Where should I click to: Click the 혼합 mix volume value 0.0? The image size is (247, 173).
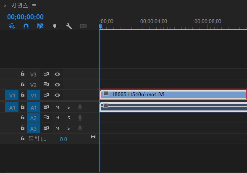(x=63, y=139)
